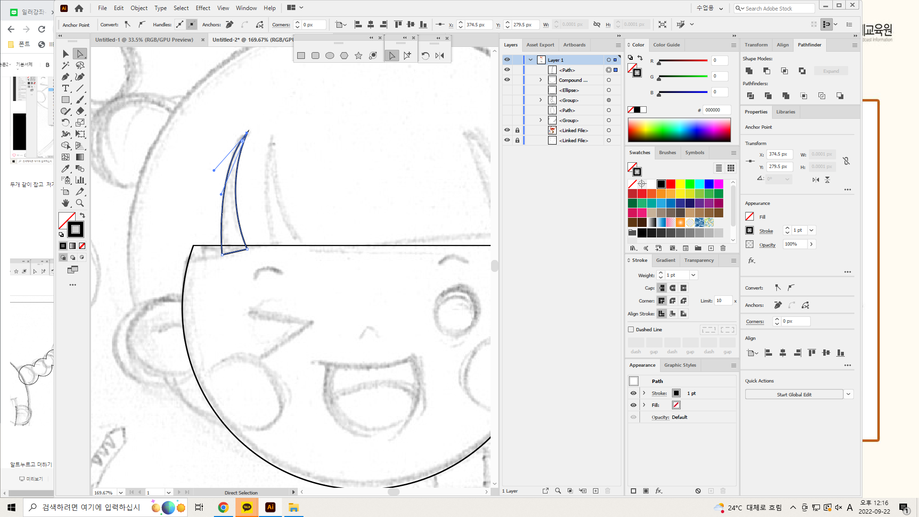
Task: Click the Stroke link in Properties Appearance
Action: [x=766, y=231]
